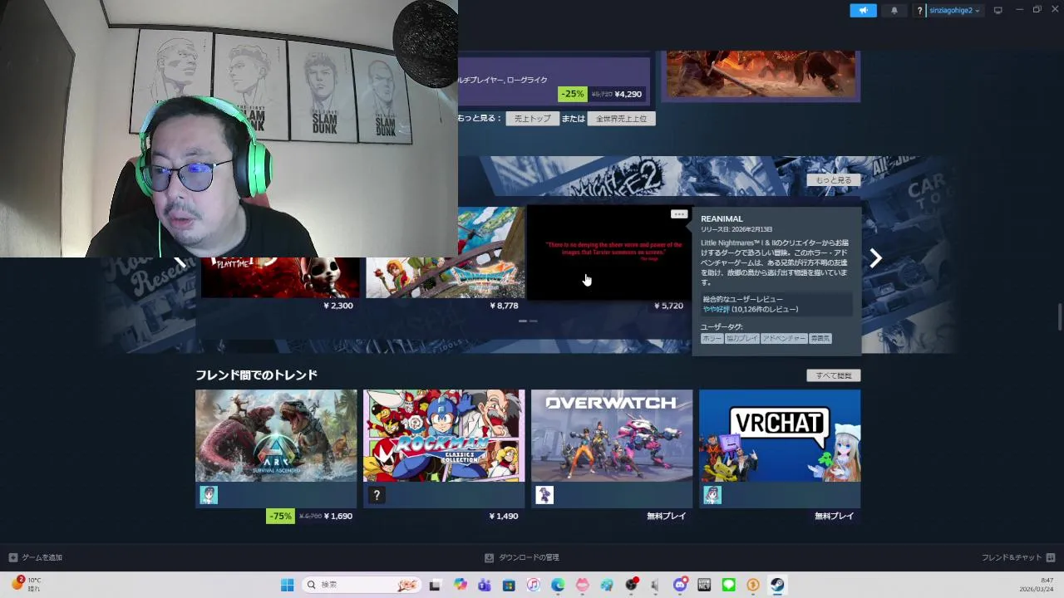
Task: Open ARK Survival Ascended capsule
Action: pos(276,436)
